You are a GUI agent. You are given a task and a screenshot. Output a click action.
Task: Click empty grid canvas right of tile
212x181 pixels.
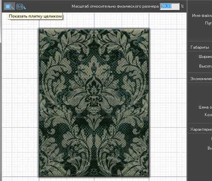(168, 100)
